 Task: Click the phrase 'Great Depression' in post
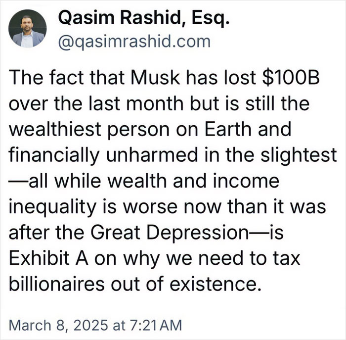coord(170,233)
